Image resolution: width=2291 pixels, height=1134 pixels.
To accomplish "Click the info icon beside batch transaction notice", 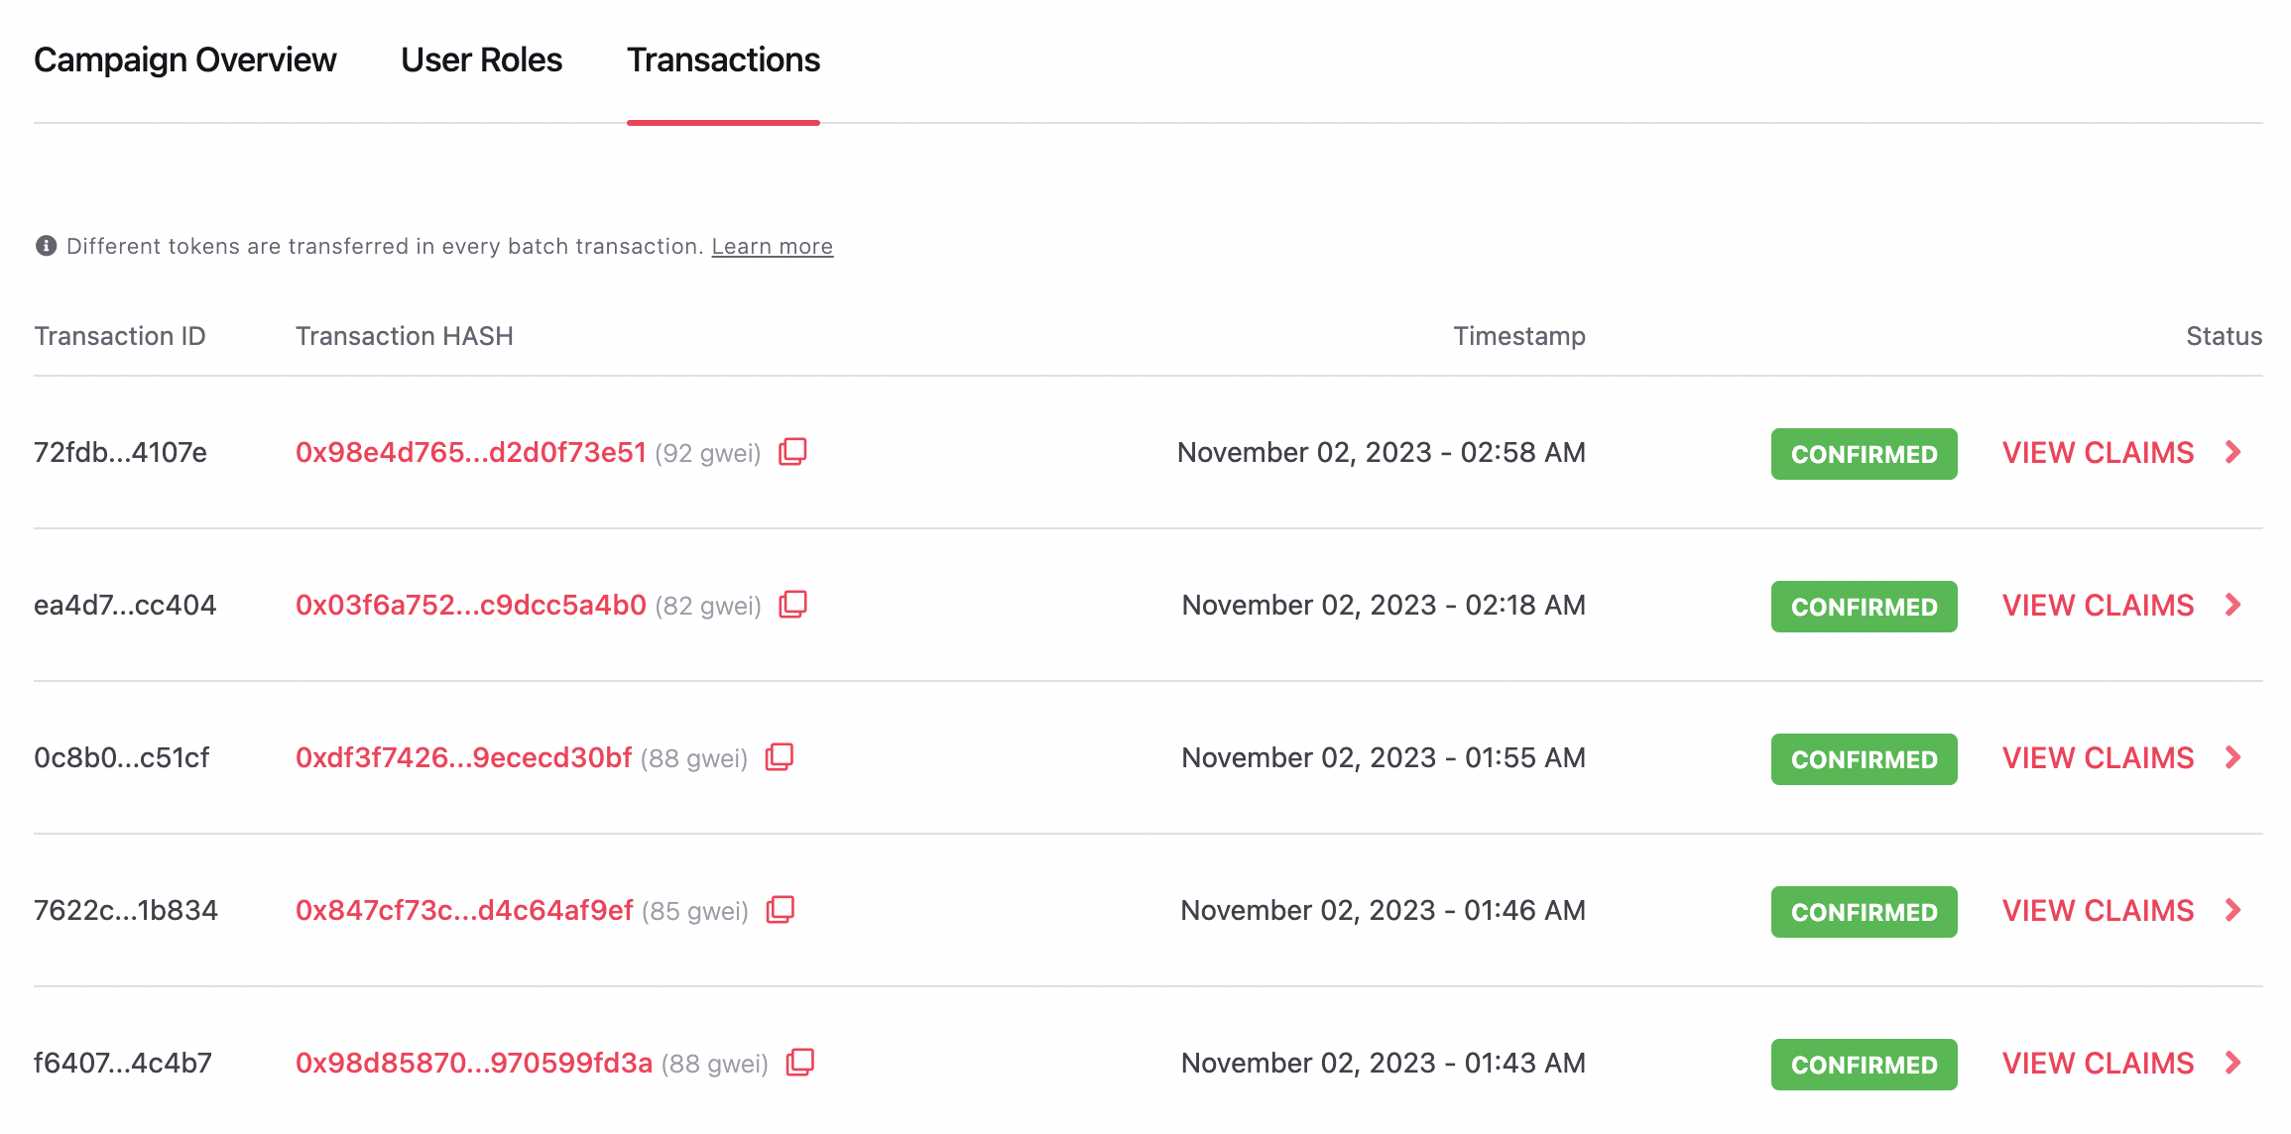I will tap(45, 245).
